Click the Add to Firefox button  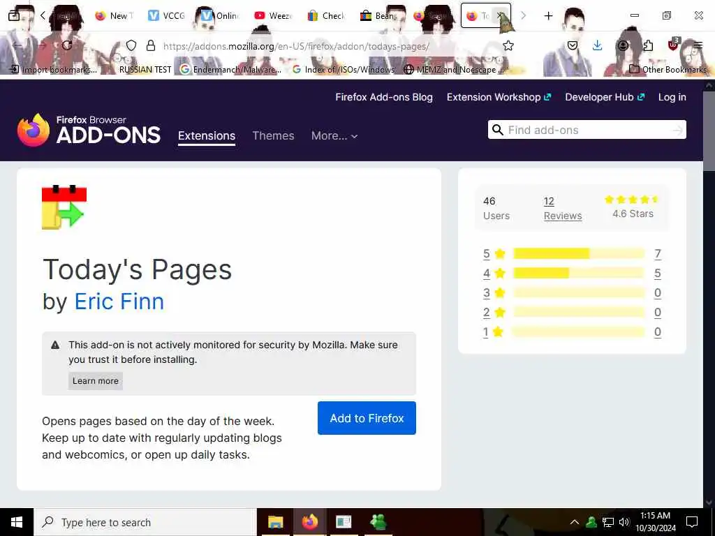tap(367, 418)
